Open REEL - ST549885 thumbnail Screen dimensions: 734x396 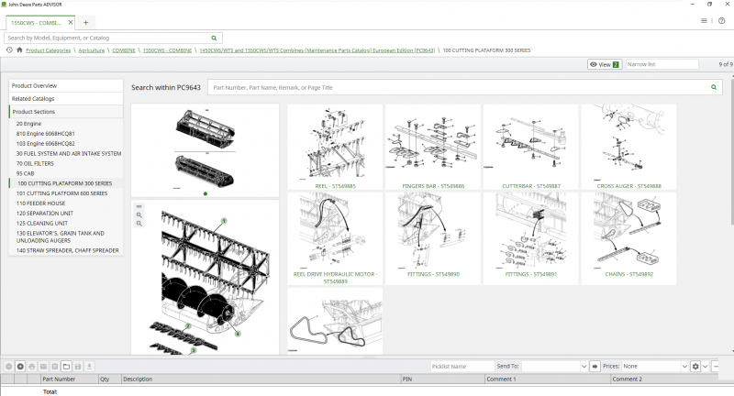tap(335, 147)
